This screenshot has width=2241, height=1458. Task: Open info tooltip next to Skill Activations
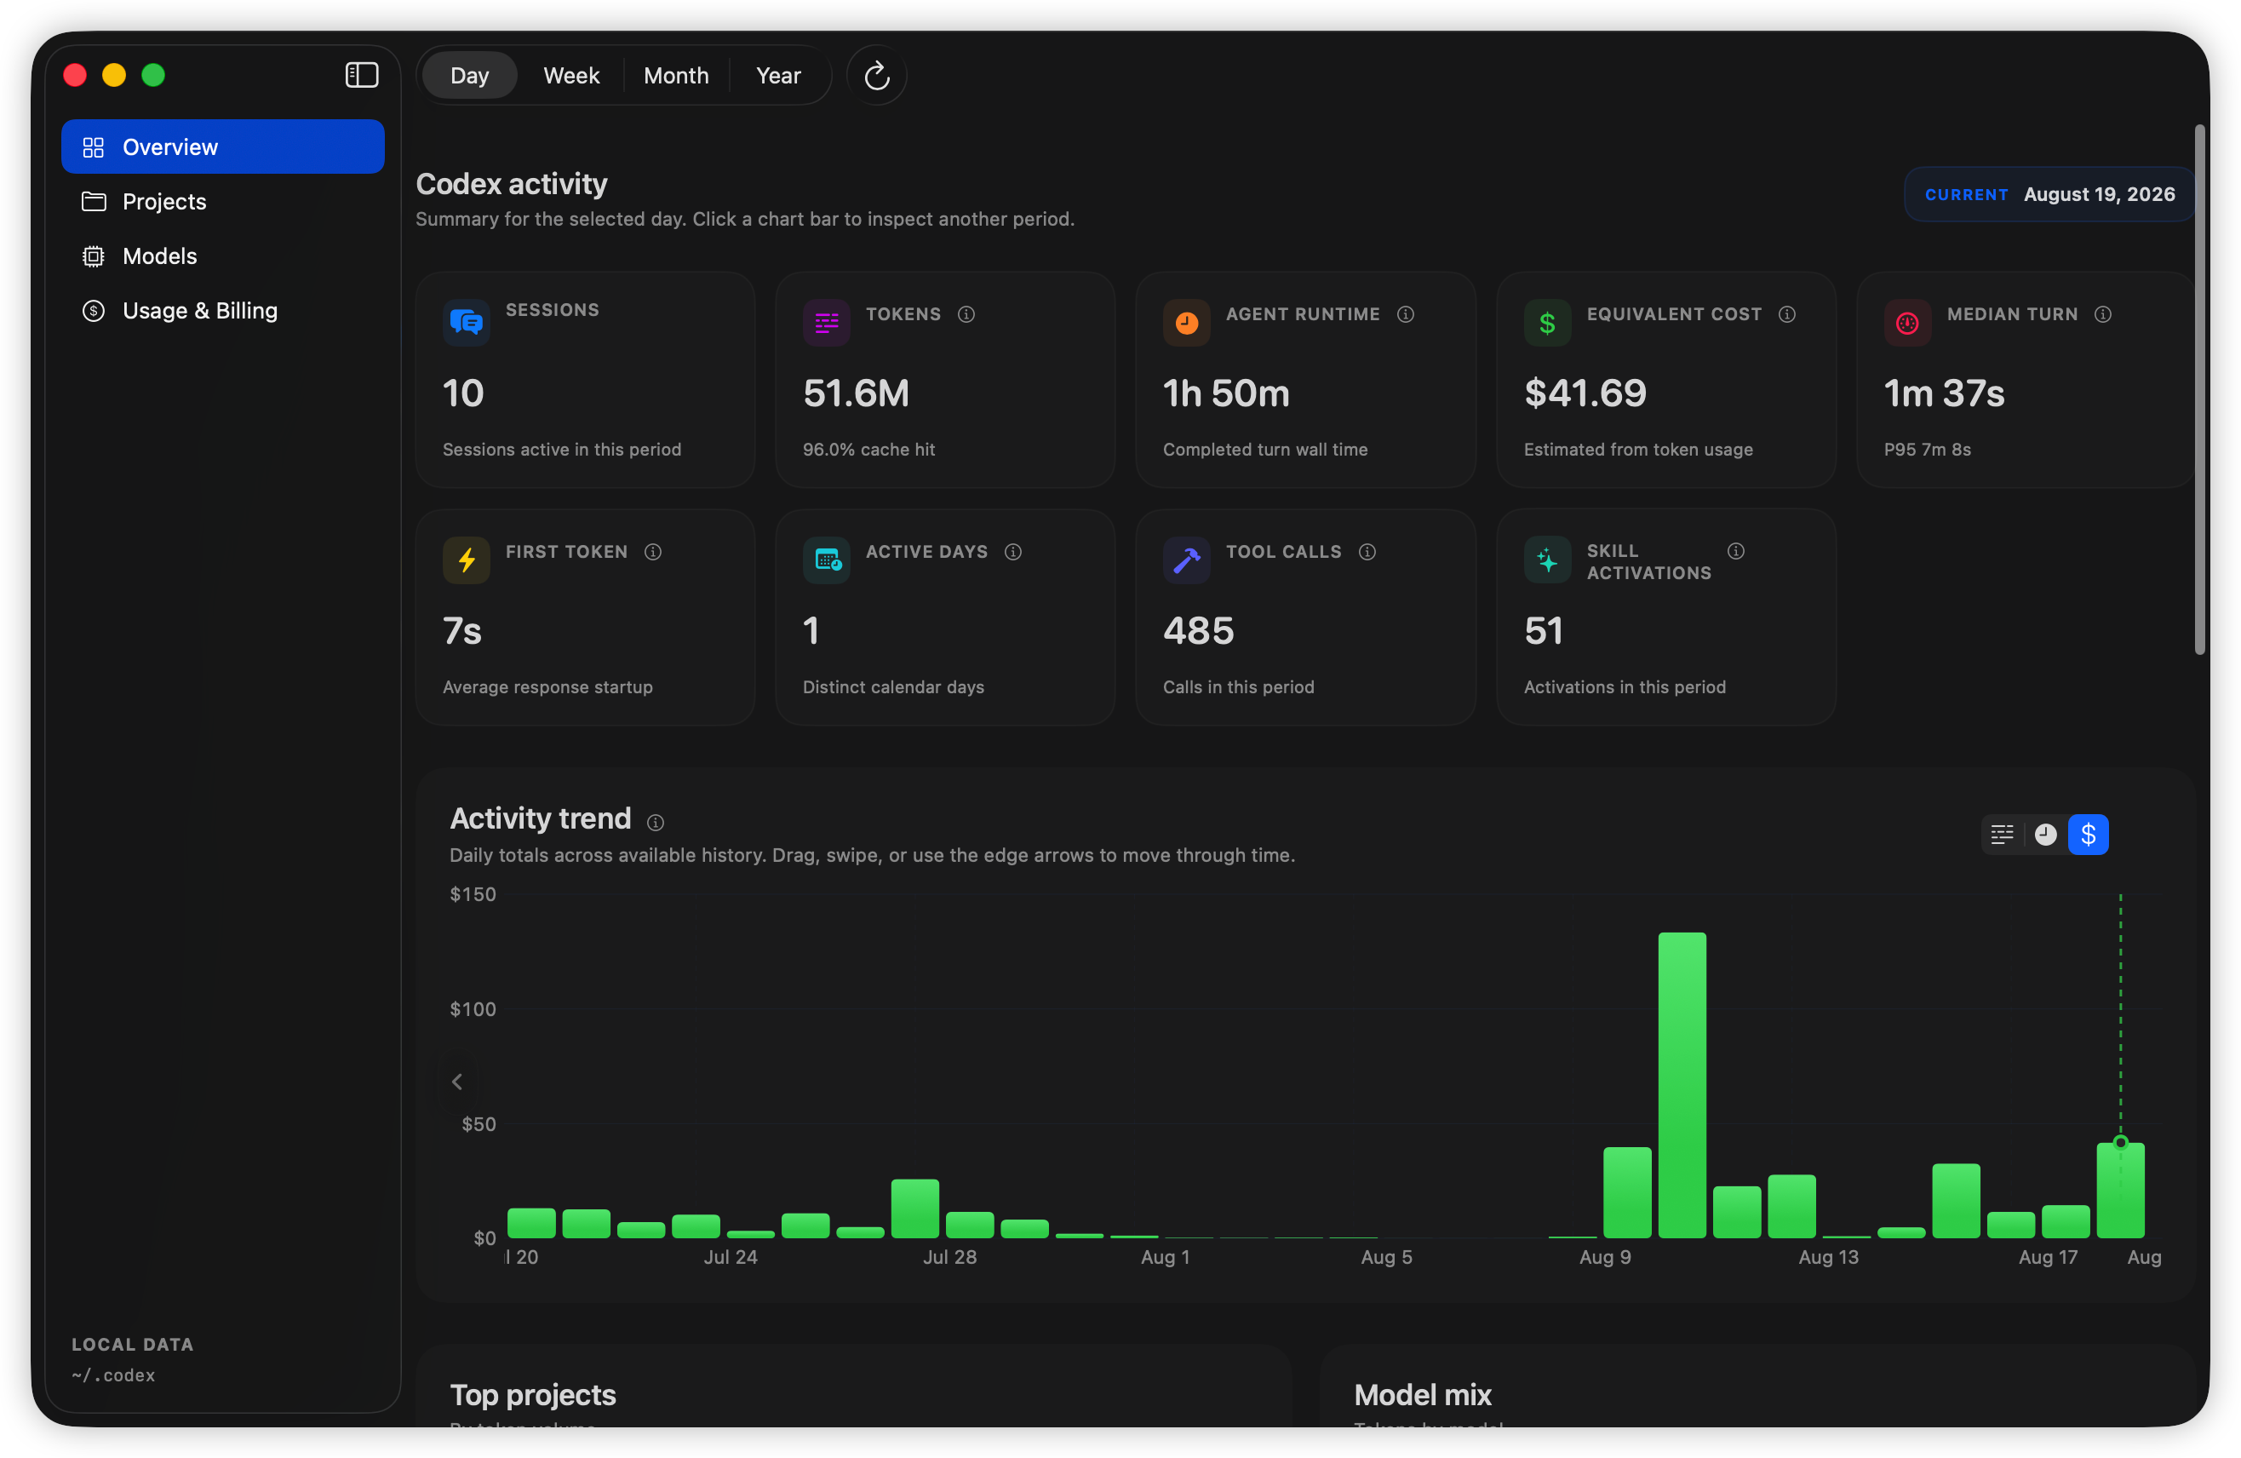pyautogui.click(x=1736, y=551)
